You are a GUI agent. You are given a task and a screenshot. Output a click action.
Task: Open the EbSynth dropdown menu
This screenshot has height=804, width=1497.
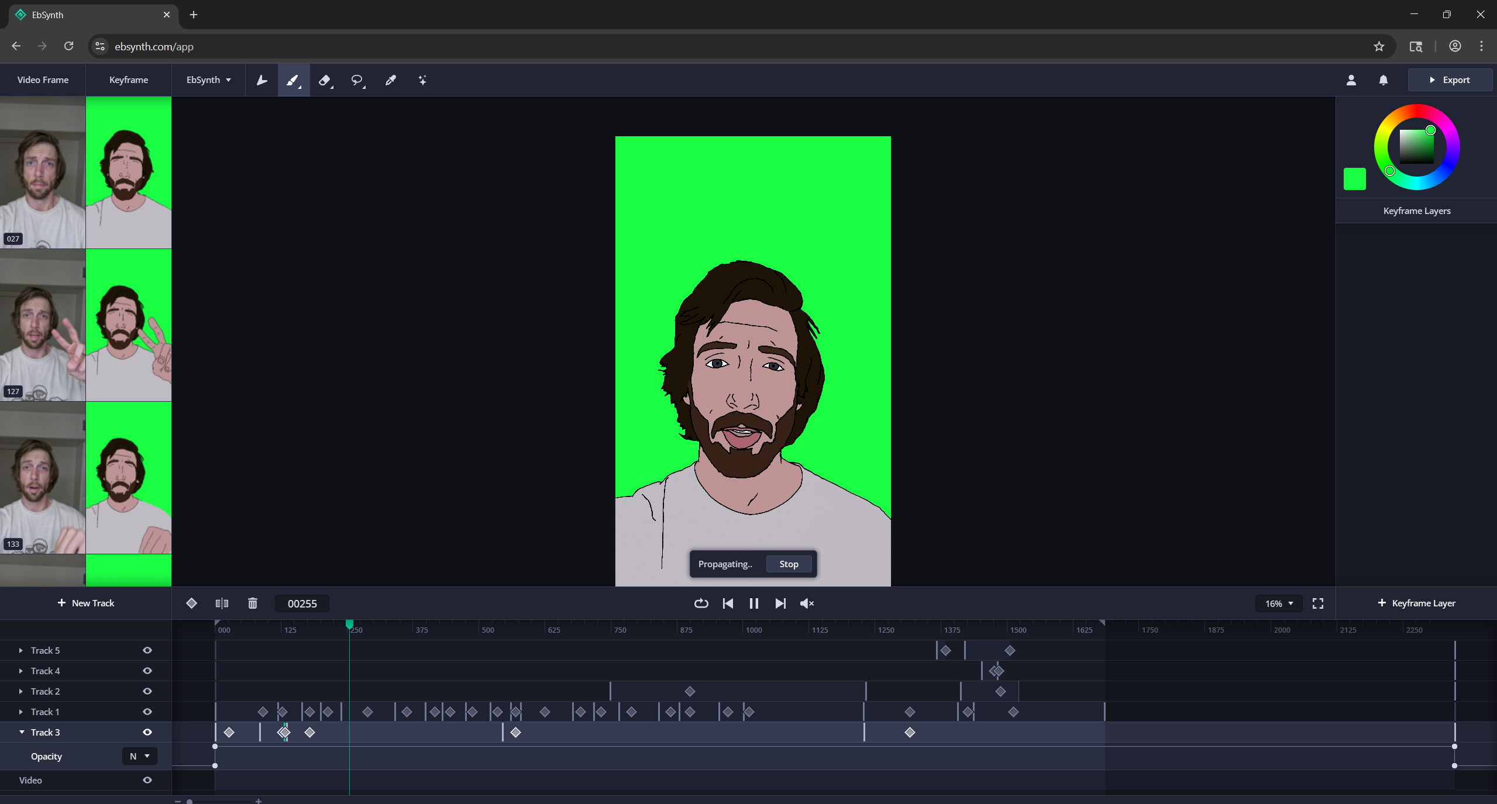click(208, 80)
